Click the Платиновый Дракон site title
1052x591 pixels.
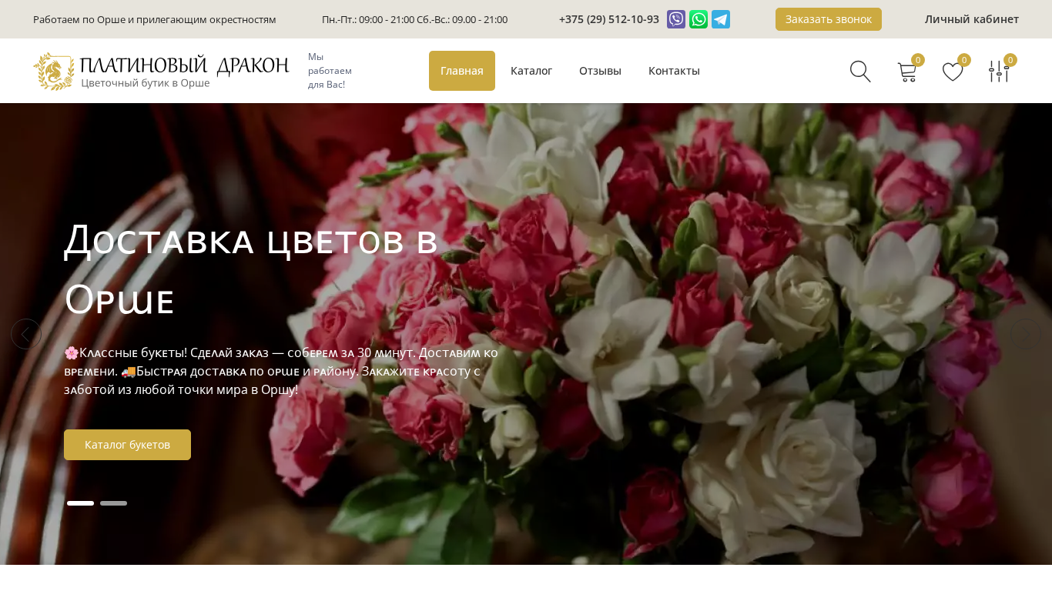pos(184,66)
